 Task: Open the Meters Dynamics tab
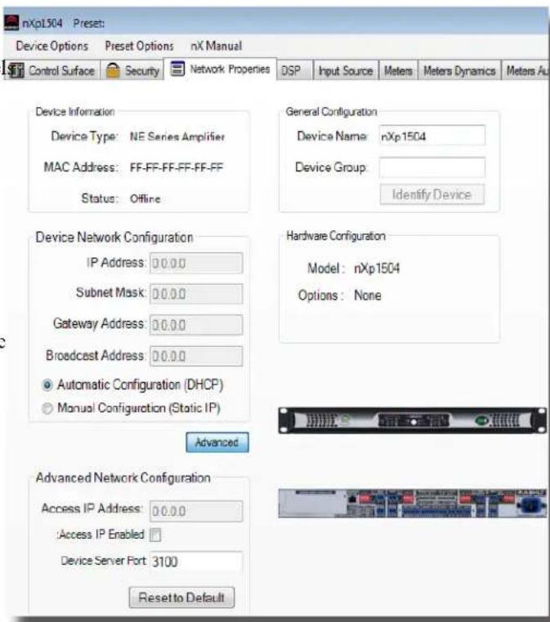[459, 71]
